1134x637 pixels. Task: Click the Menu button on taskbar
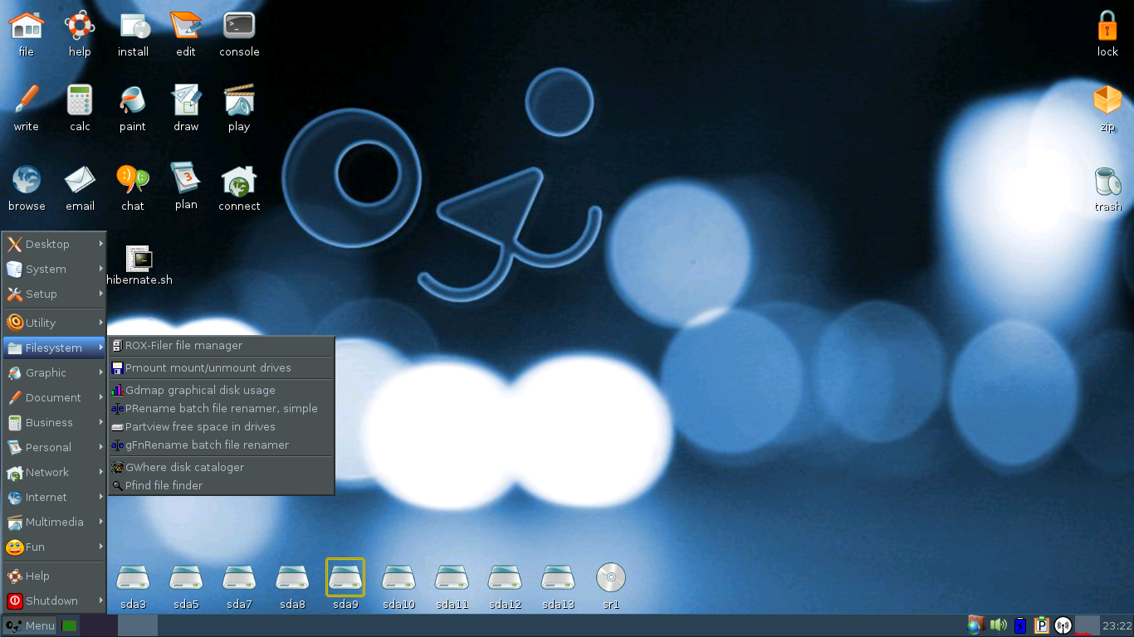coord(30,625)
